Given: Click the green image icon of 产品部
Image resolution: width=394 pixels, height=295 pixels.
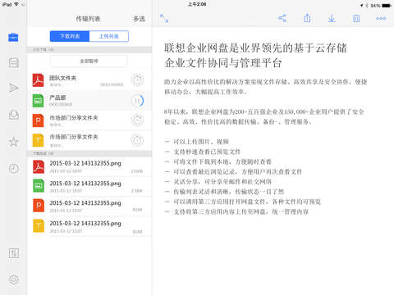Looking at the screenshot, I should tap(38, 101).
